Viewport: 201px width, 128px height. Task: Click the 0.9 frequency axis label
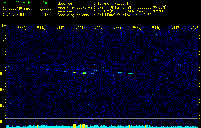[x=3, y=73]
